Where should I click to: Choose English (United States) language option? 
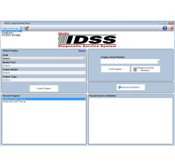[11, 31]
